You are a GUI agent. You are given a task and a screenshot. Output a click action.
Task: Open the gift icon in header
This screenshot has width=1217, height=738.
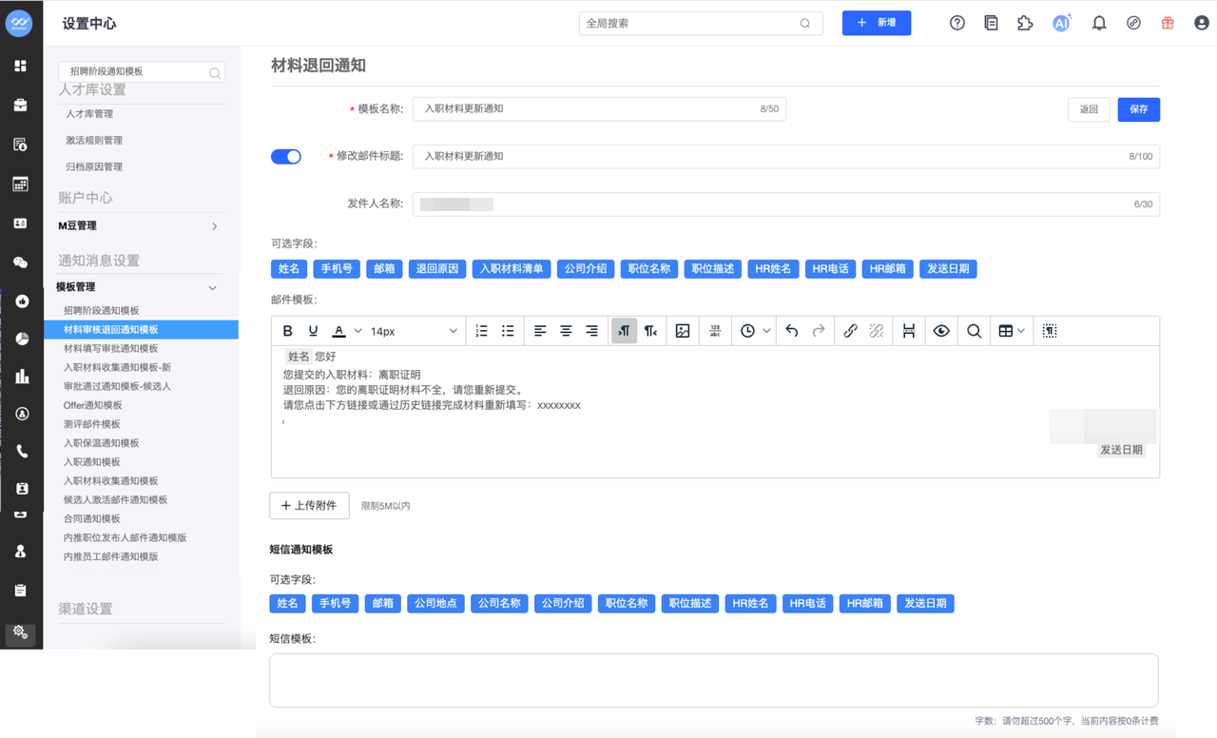[x=1168, y=23]
